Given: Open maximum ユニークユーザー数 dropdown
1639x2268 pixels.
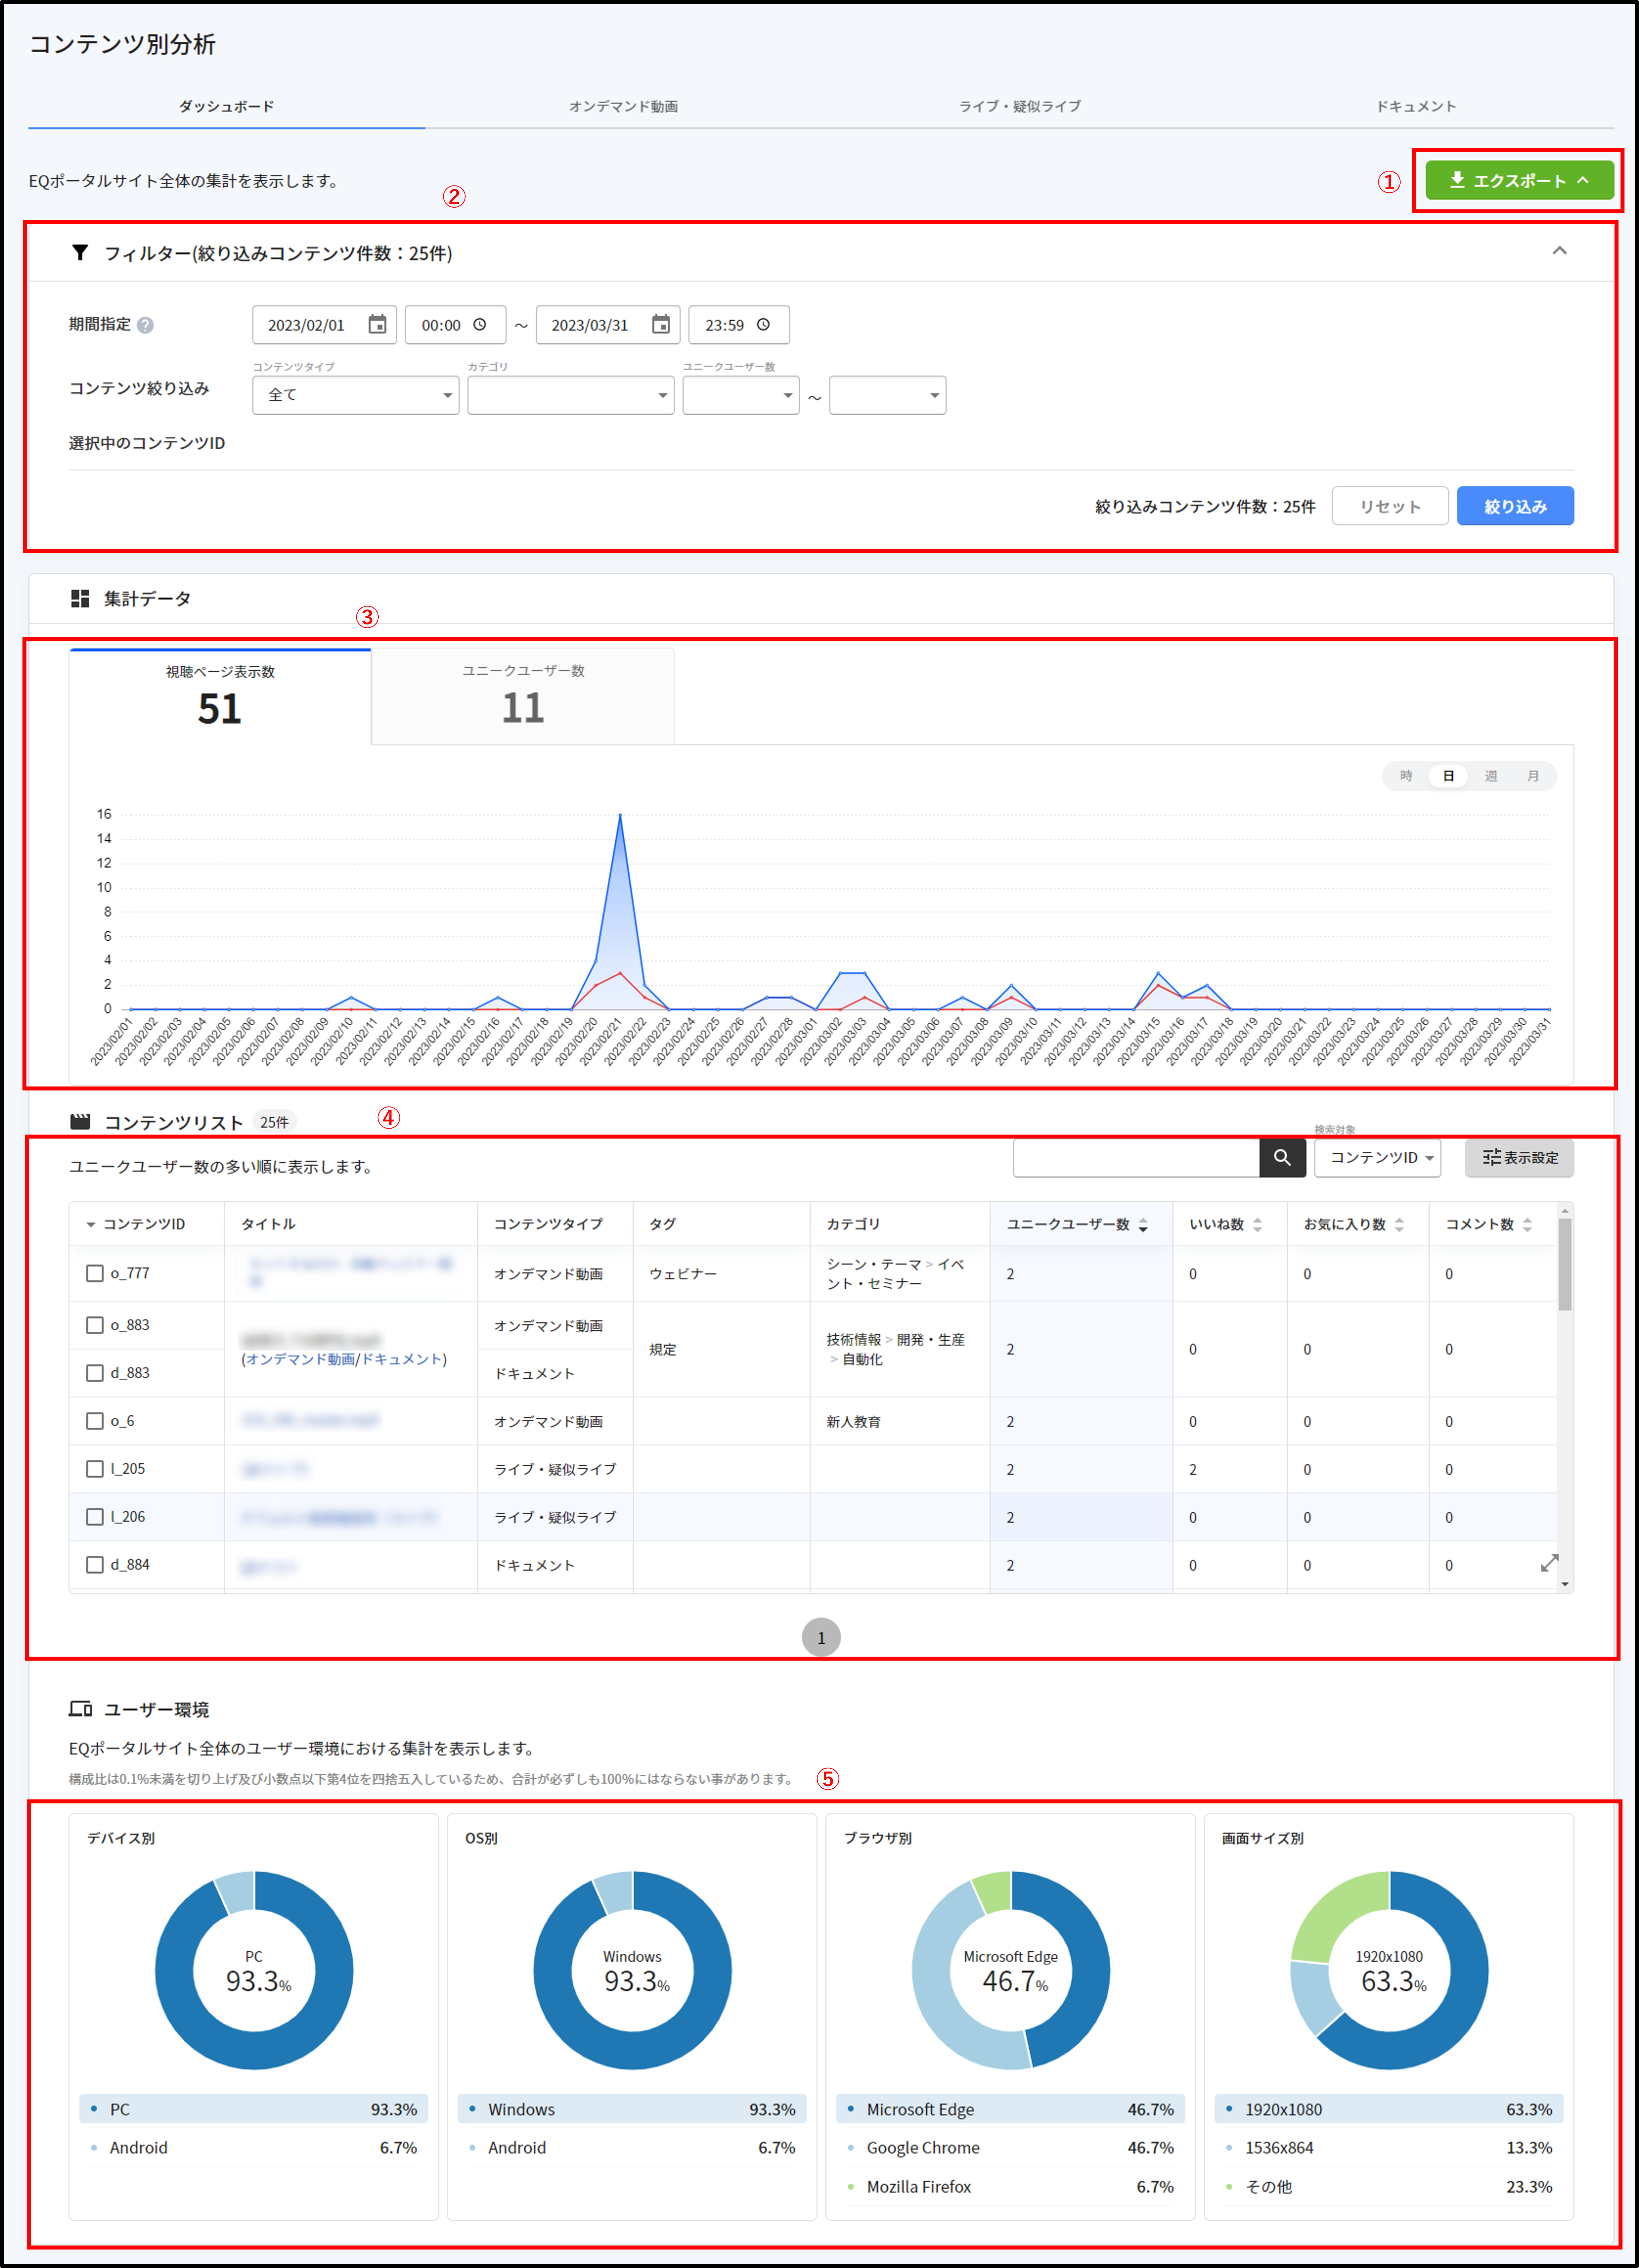Looking at the screenshot, I should tap(887, 395).
